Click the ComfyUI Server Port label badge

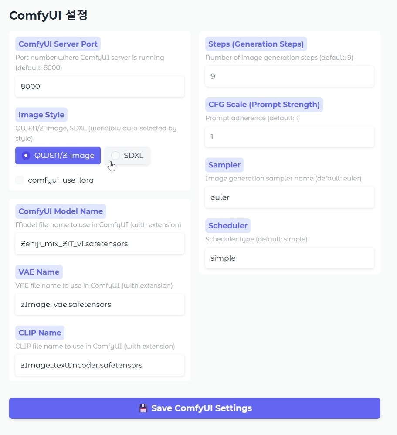tap(58, 44)
